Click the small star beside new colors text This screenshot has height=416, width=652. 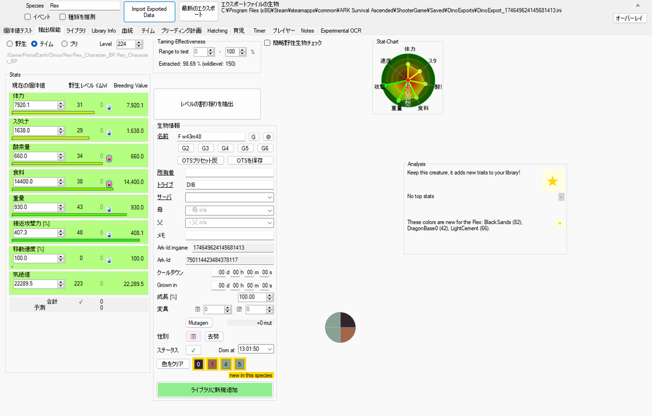(x=560, y=223)
